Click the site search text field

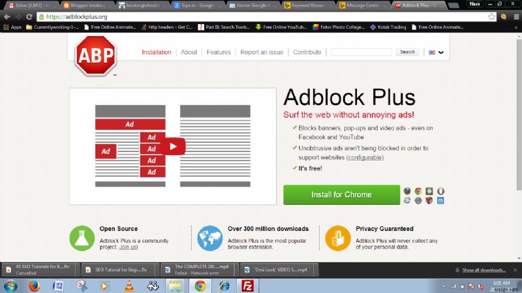(361, 52)
